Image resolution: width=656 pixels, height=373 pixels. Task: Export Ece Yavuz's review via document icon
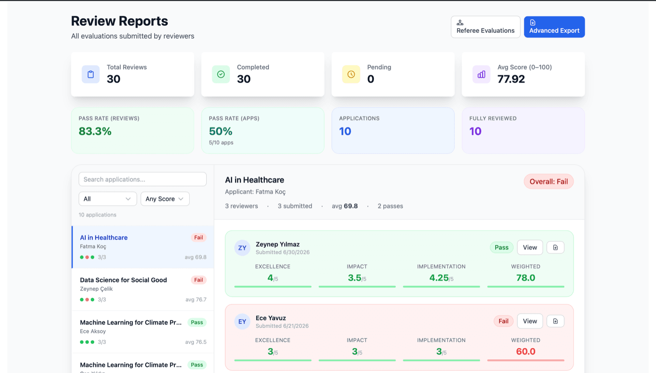555,321
